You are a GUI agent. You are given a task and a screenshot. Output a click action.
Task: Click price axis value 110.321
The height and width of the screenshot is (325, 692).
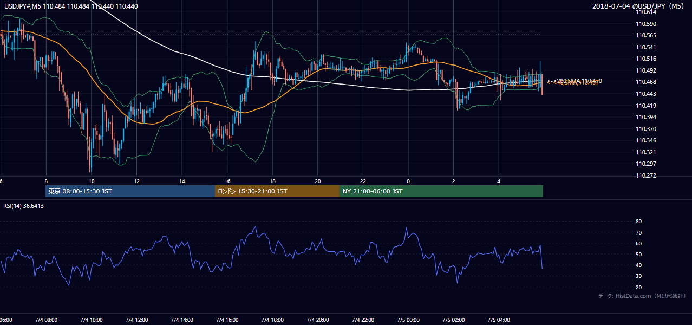(645, 152)
